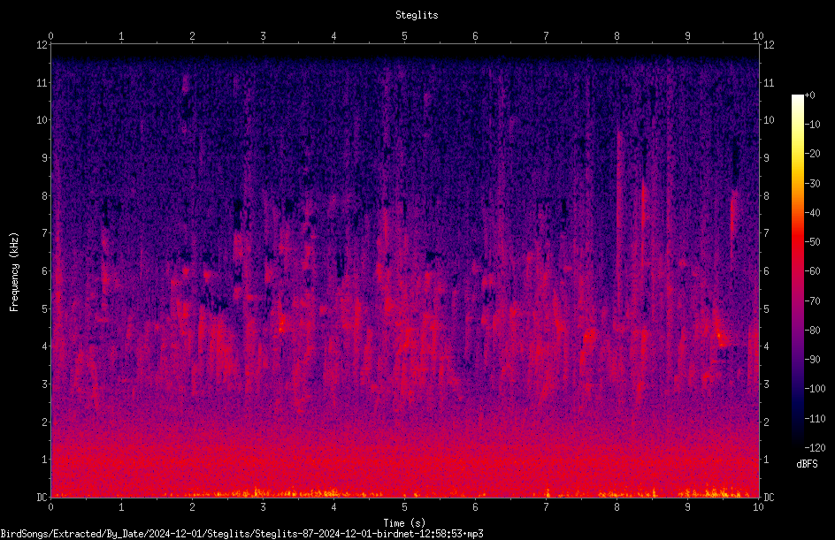The height and width of the screenshot is (540, 835).
Task: Click the Time (s) axis label
Action: point(404,523)
